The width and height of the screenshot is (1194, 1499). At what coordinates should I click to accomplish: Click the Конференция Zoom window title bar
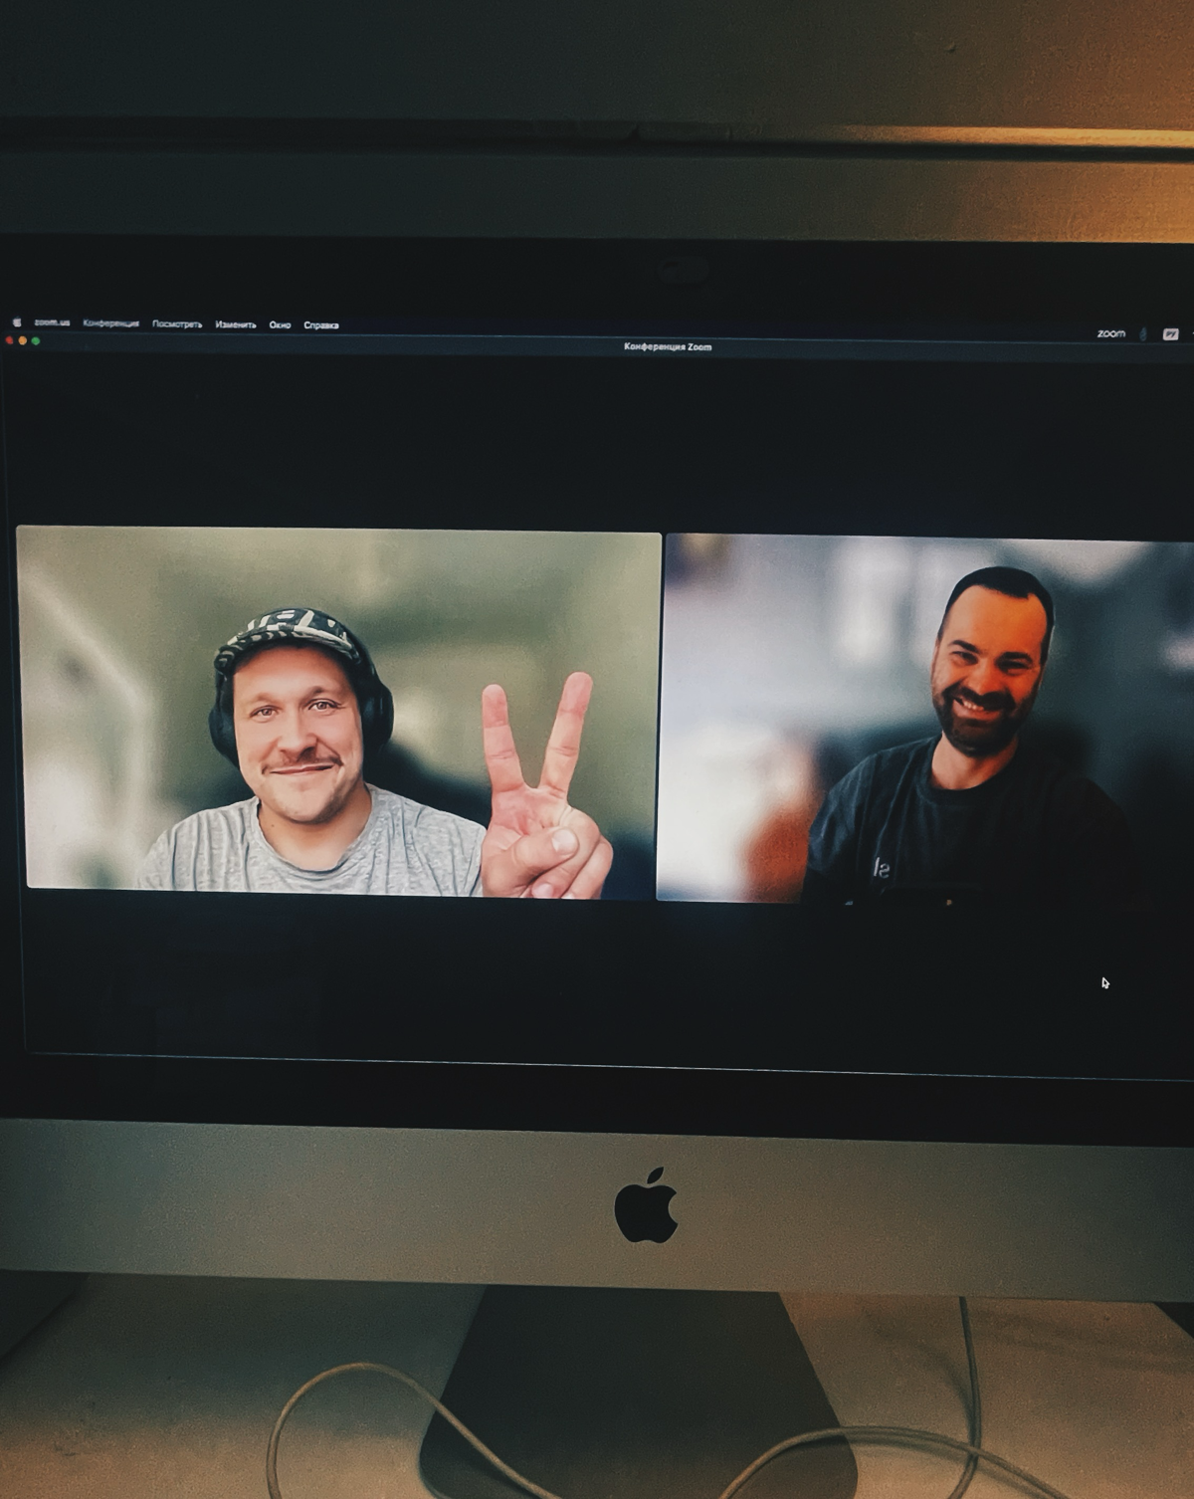coord(667,346)
